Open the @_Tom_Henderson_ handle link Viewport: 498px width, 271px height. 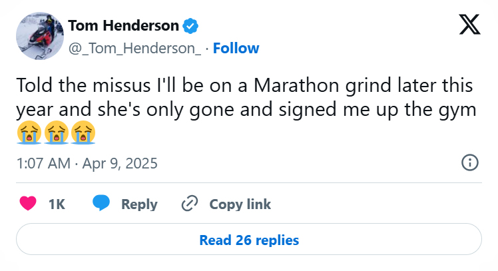(x=134, y=48)
